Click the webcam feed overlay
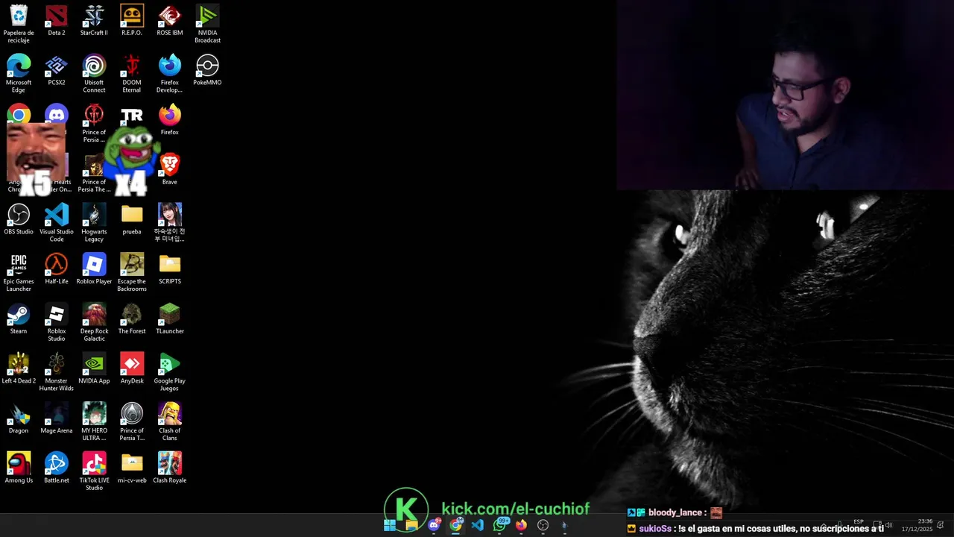Image resolution: width=954 pixels, height=537 pixels. click(x=785, y=95)
